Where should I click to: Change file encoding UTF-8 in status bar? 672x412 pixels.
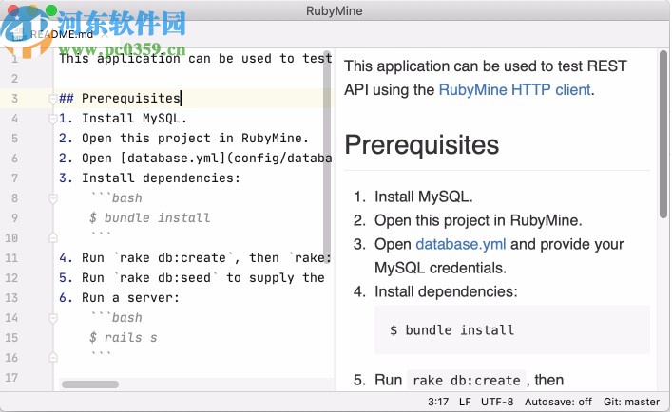497,402
